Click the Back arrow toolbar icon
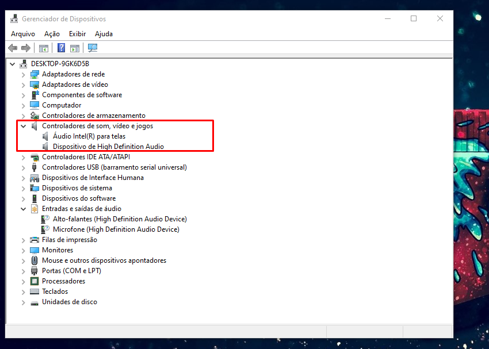Image resolution: width=489 pixels, height=349 pixels. (13, 48)
